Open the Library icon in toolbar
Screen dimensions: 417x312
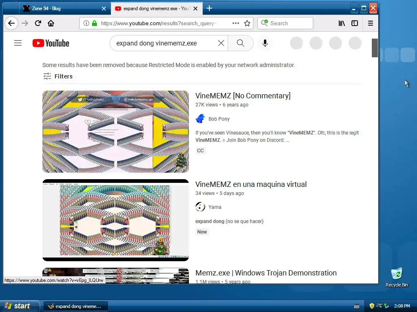(x=342, y=23)
